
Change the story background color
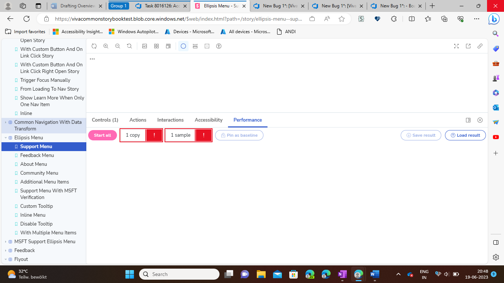click(x=145, y=46)
